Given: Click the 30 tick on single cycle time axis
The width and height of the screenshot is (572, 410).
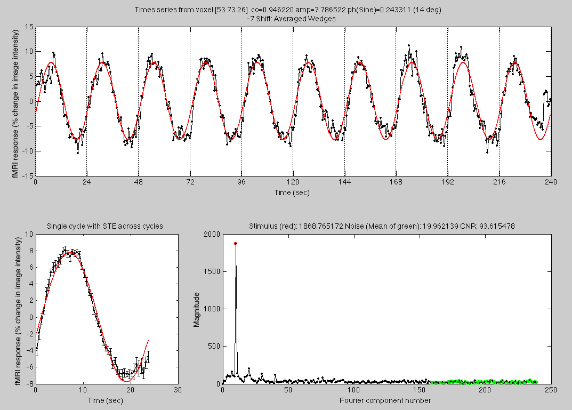Looking at the screenshot, I should pos(178,390).
